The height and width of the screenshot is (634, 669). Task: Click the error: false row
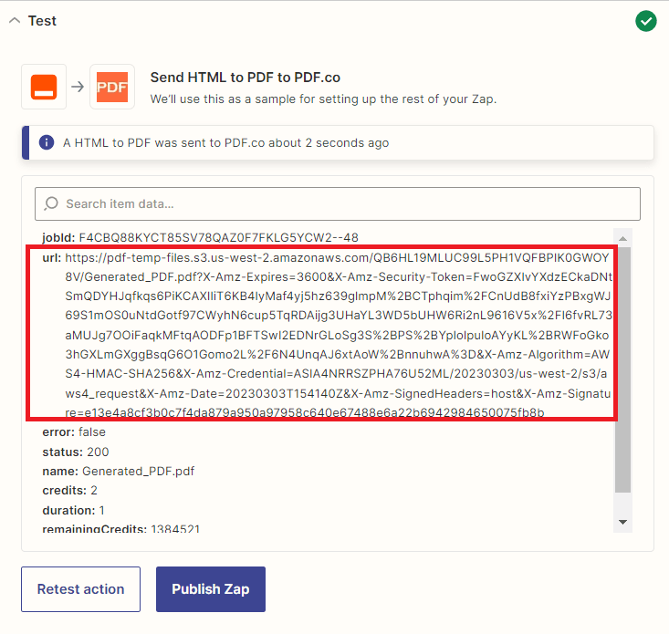pos(74,431)
